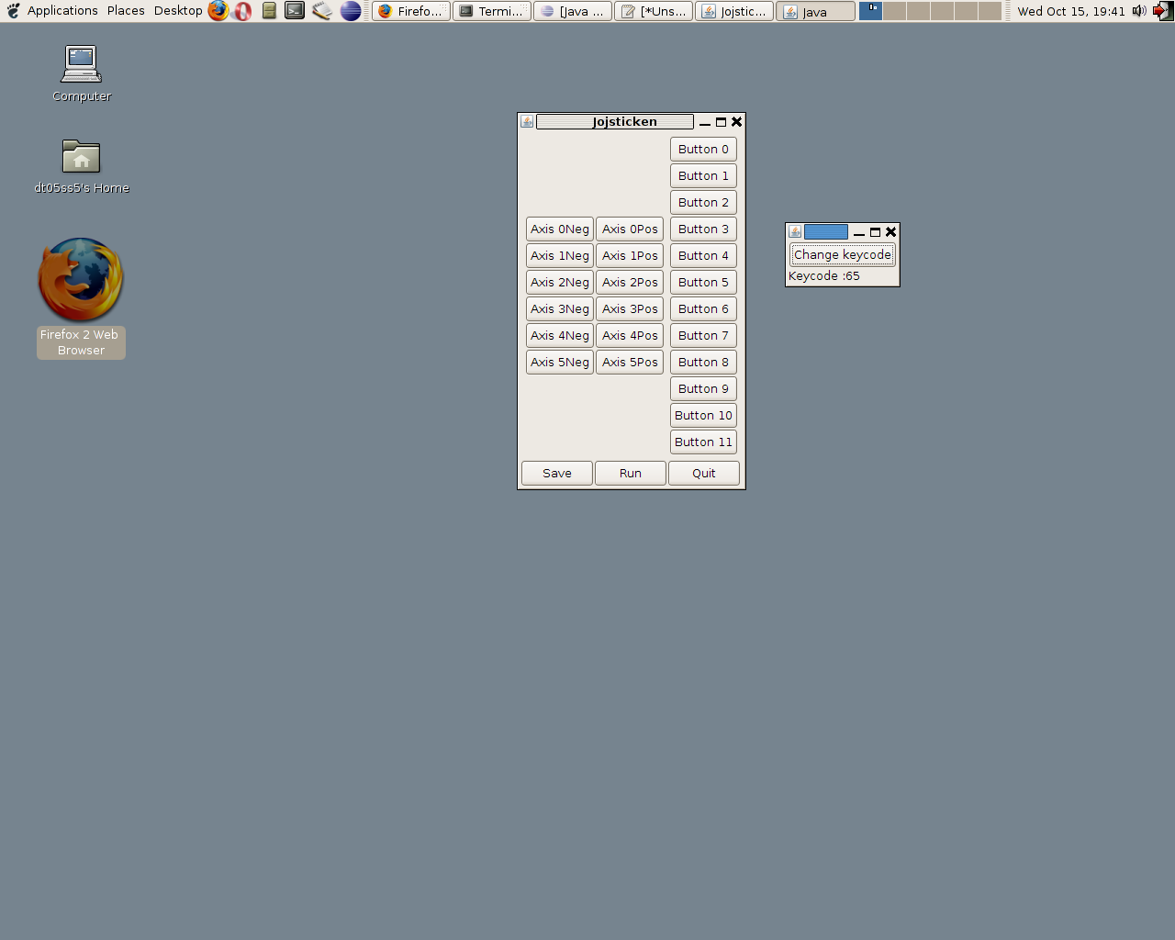Click the Save button in Jojsticken
The height and width of the screenshot is (940, 1175).
click(557, 474)
